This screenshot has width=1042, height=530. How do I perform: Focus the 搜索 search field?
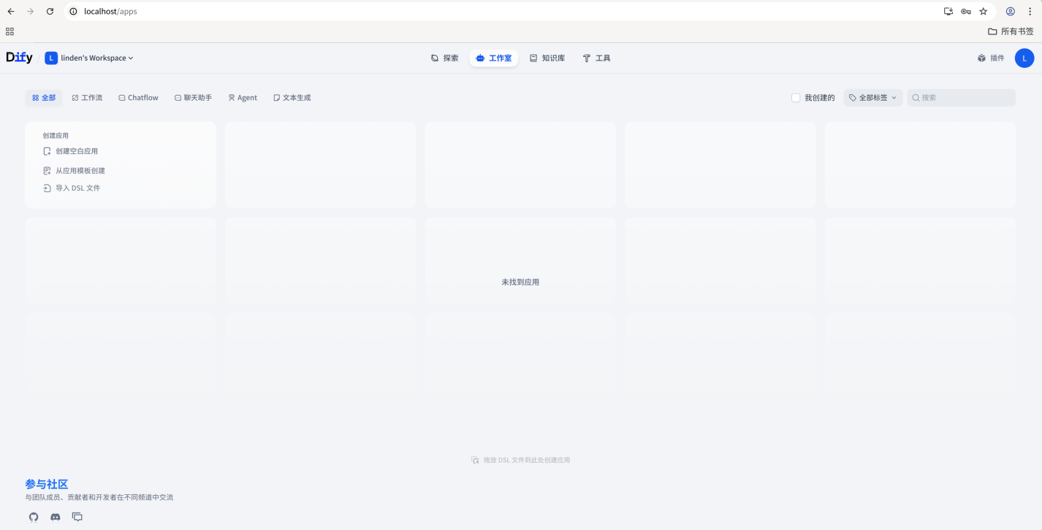coord(962,98)
